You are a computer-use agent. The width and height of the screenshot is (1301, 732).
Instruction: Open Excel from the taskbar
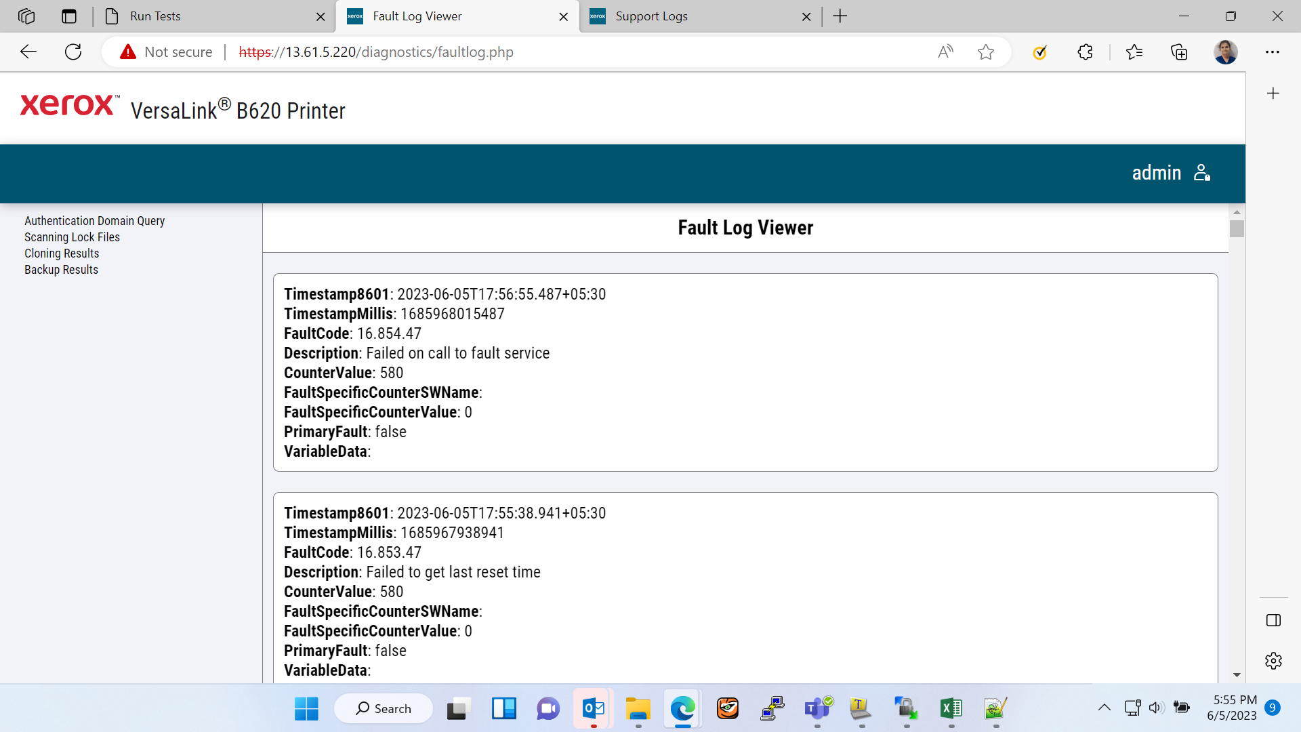(x=951, y=708)
